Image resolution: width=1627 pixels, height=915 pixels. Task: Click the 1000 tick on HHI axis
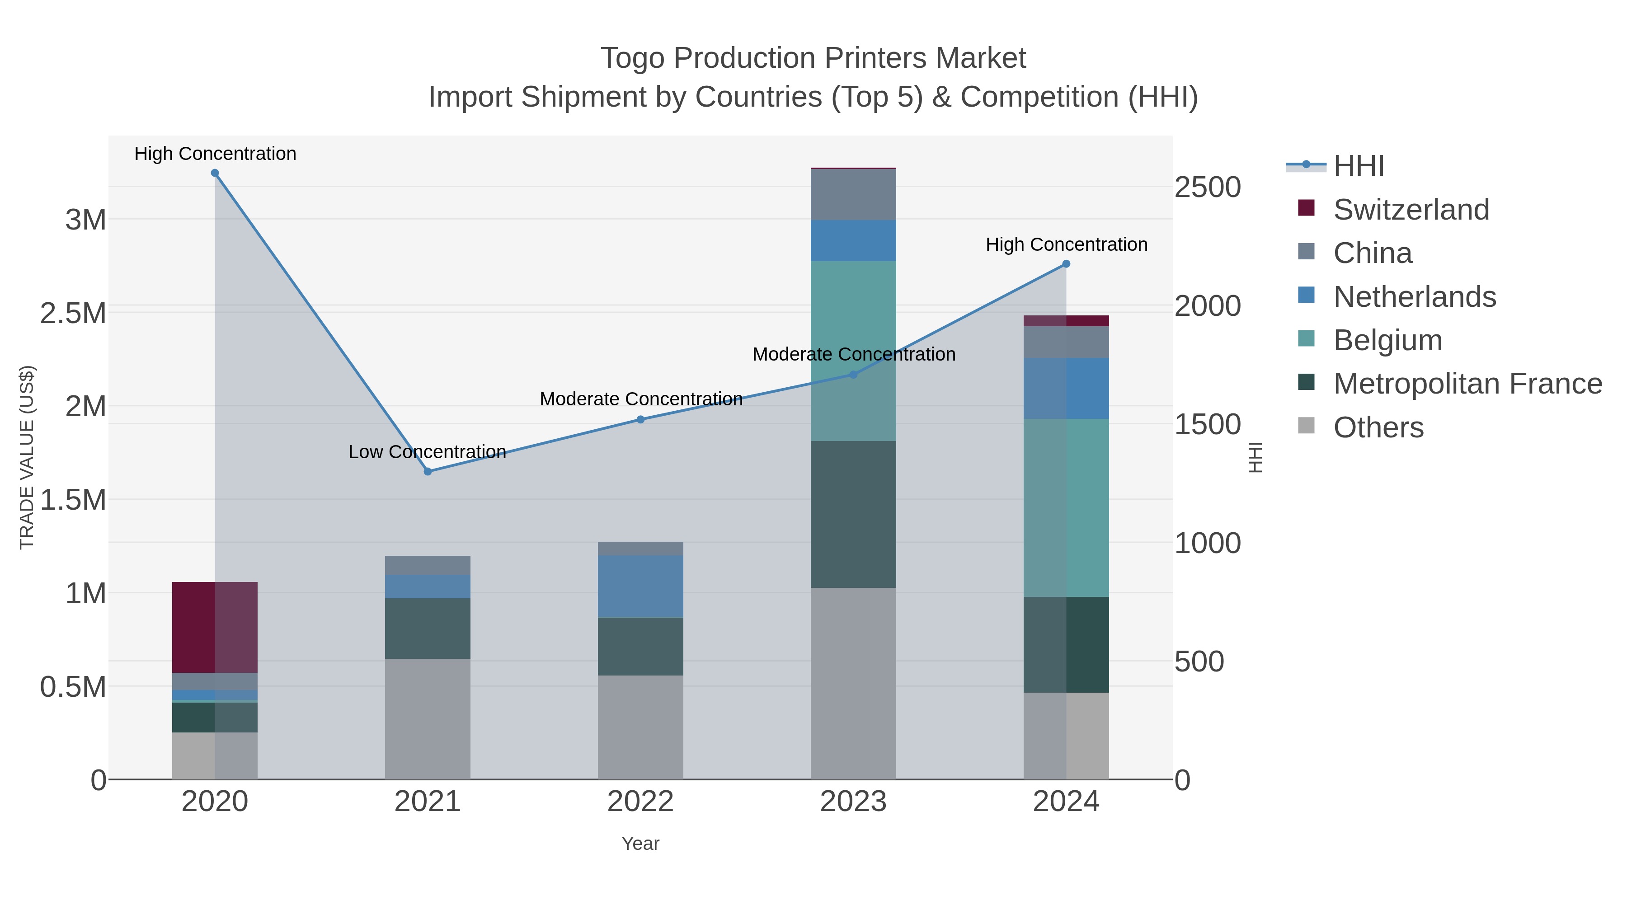(x=1208, y=543)
